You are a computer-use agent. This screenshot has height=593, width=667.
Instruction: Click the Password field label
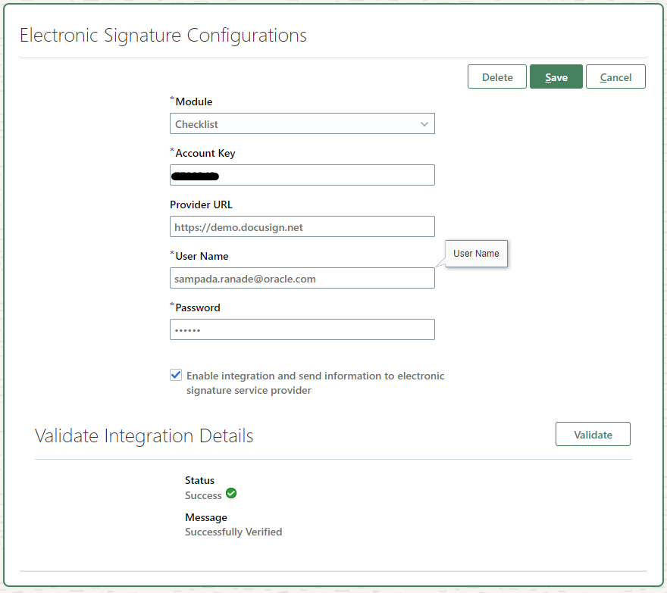(x=198, y=307)
